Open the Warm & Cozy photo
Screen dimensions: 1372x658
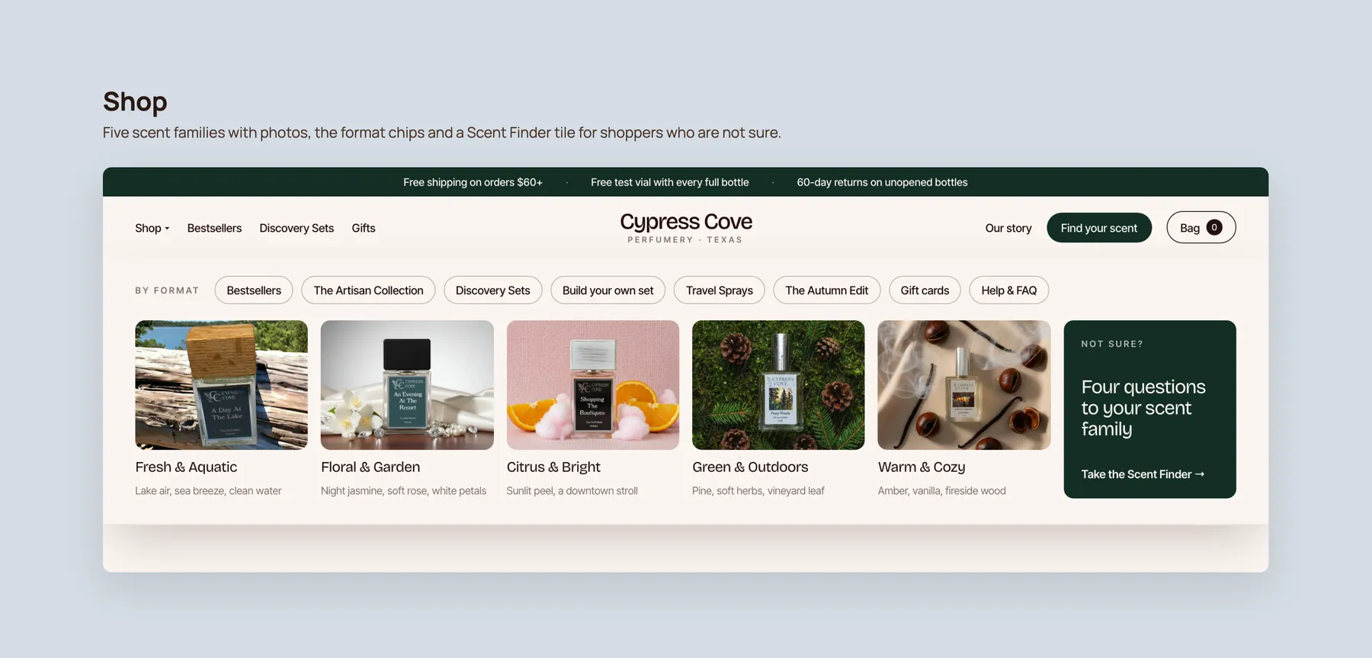click(964, 385)
